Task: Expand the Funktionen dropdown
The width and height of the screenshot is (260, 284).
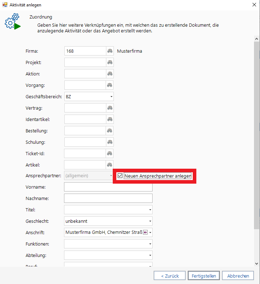Action: tap(150, 244)
